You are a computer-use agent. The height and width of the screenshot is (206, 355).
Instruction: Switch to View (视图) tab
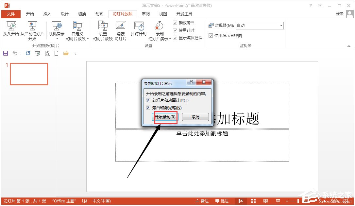coord(163,14)
